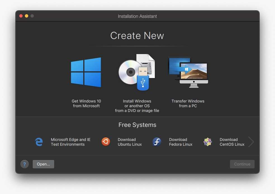This screenshot has width=275, height=194.
Task: Choose 'Download CentOS Linux' text
Action: coord(232,142)
